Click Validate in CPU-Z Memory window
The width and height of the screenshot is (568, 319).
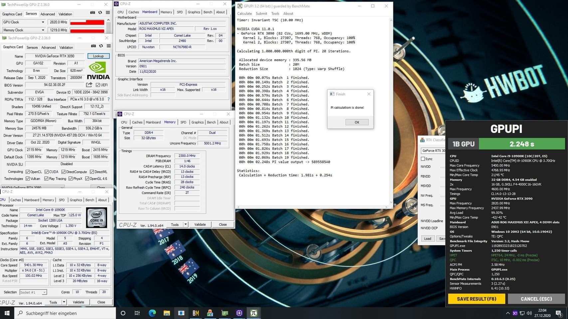pos(200,225)
